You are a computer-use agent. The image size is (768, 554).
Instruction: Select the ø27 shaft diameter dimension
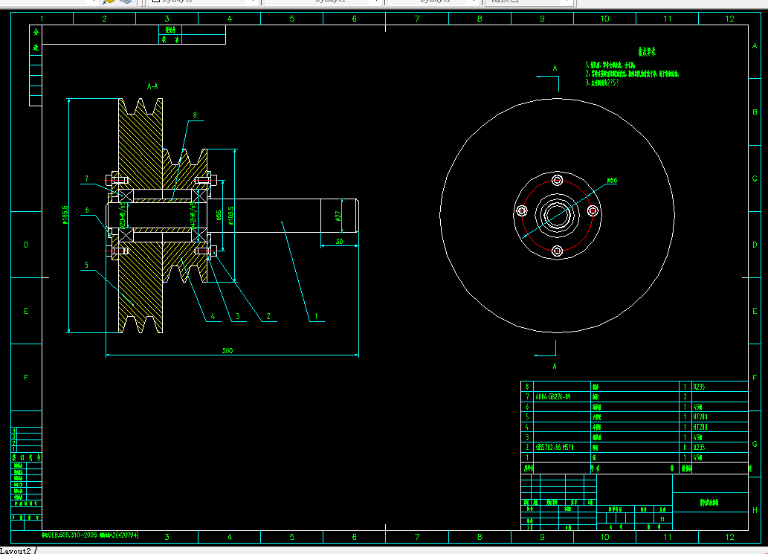338,216
